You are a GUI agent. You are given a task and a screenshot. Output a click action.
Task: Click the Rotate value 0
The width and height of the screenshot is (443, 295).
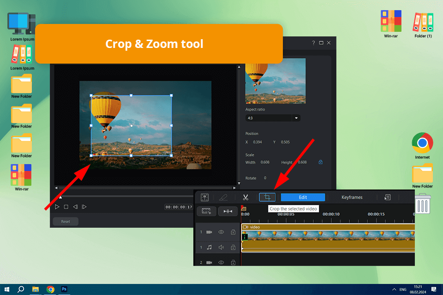(x=265, y=178)
